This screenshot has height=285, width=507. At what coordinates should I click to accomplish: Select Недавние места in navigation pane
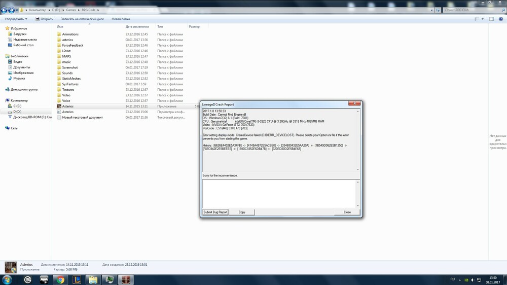24,40
